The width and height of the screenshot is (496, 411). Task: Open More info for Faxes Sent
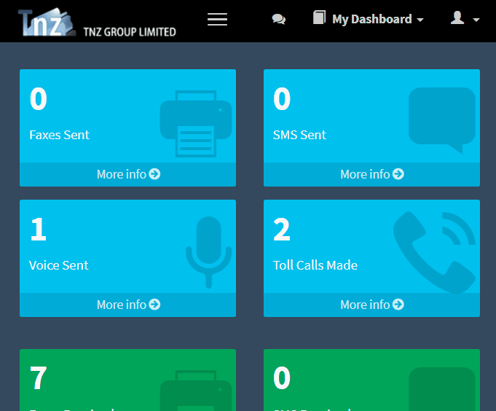[127, 174]
